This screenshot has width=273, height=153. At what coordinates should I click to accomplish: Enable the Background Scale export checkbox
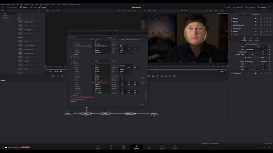pos(93,82)
